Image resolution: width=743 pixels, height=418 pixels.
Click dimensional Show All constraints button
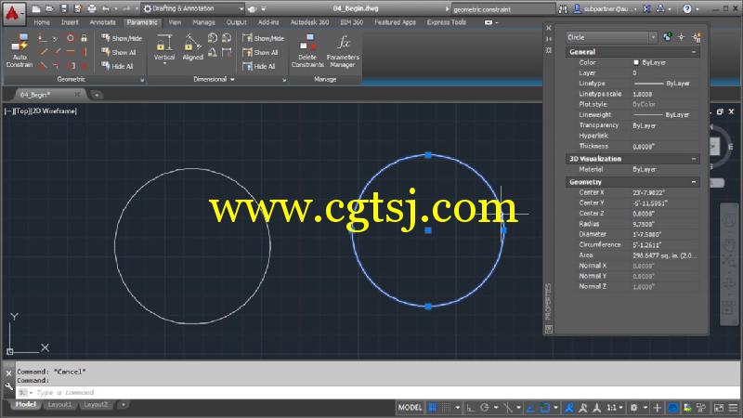(261, 52)
